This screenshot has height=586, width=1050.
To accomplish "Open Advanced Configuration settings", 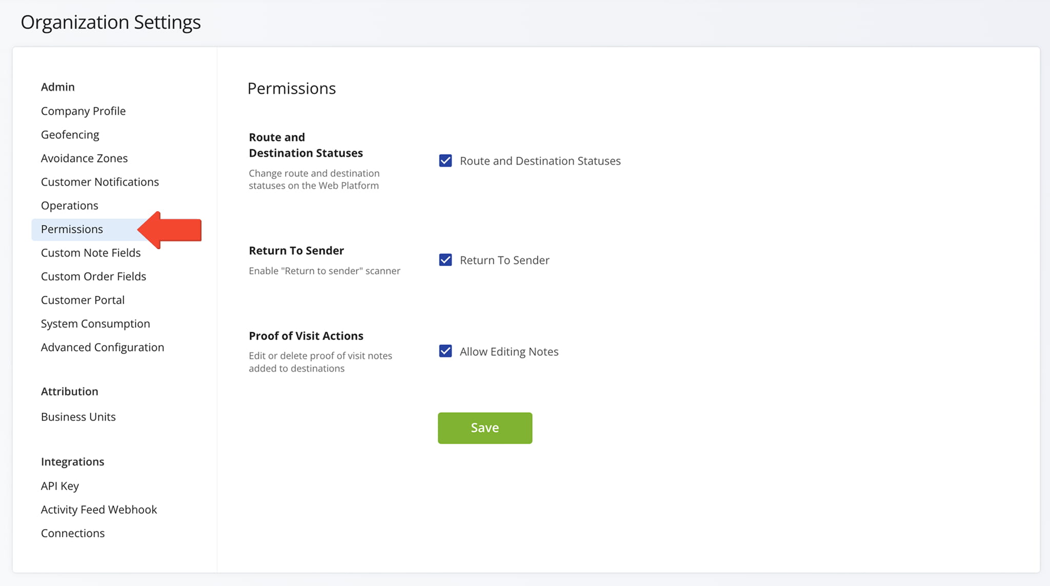I will [x=103, y=347].
